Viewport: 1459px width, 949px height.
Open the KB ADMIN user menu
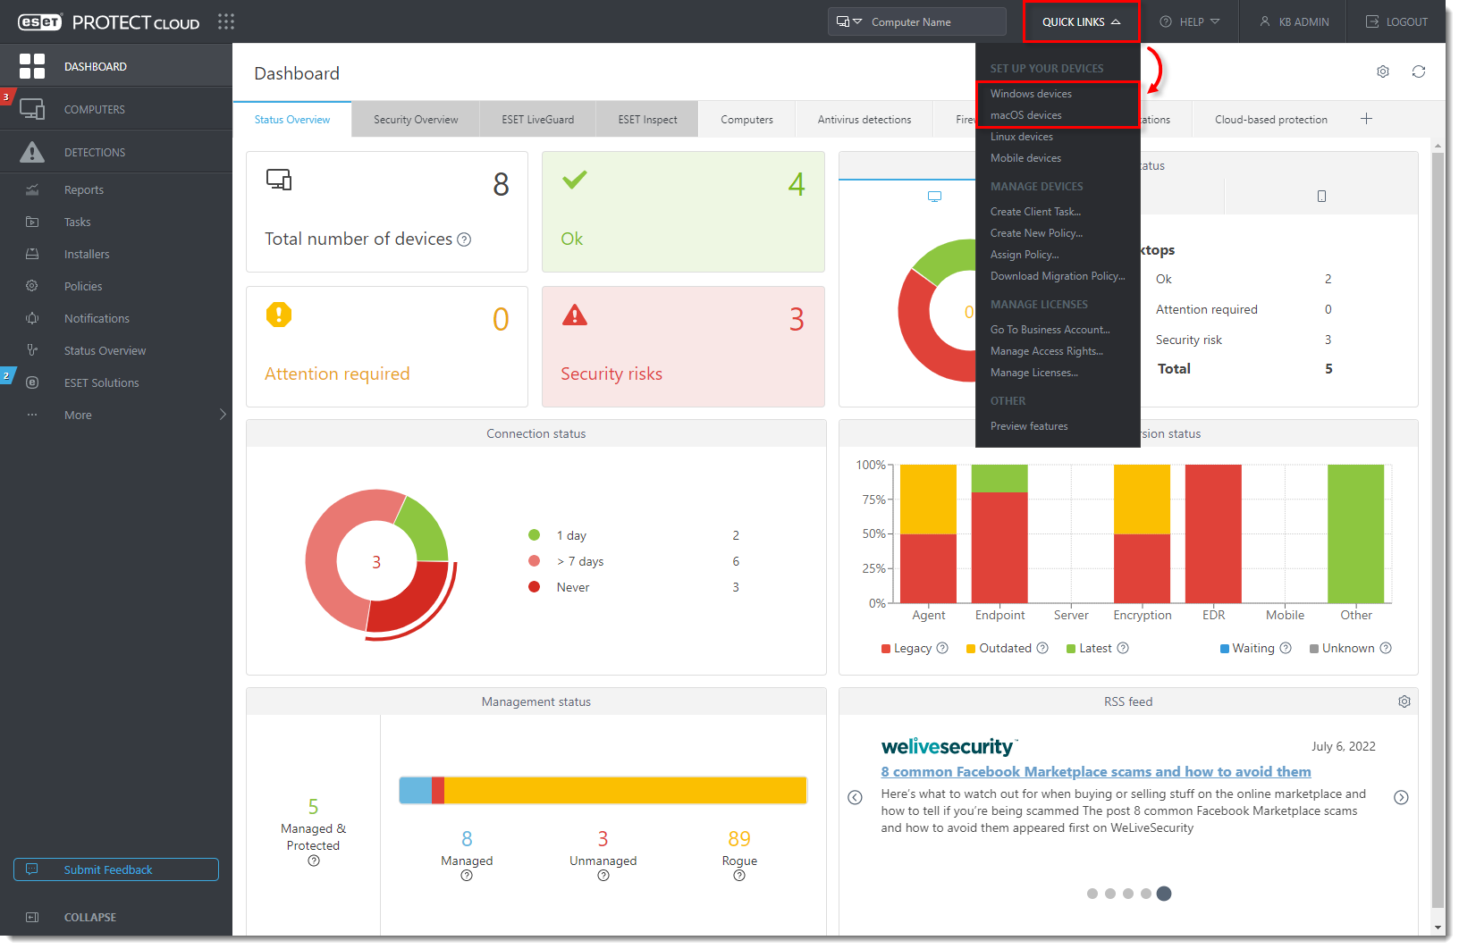1295,21
